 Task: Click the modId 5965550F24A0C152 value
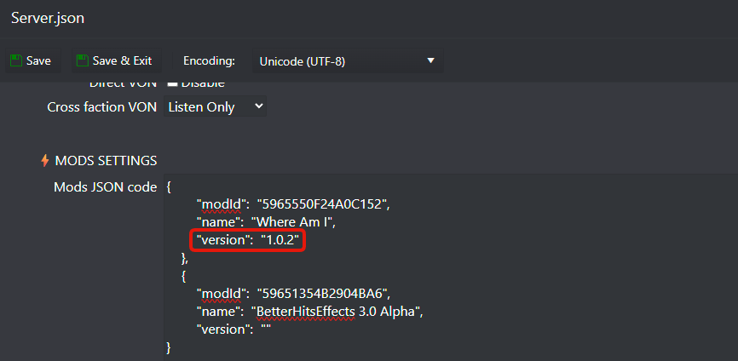328,204
